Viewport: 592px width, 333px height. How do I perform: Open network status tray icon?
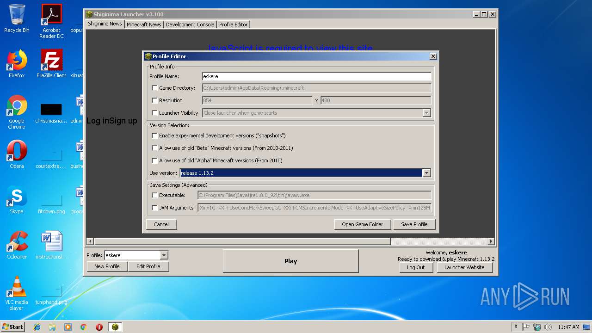(537, 327)
